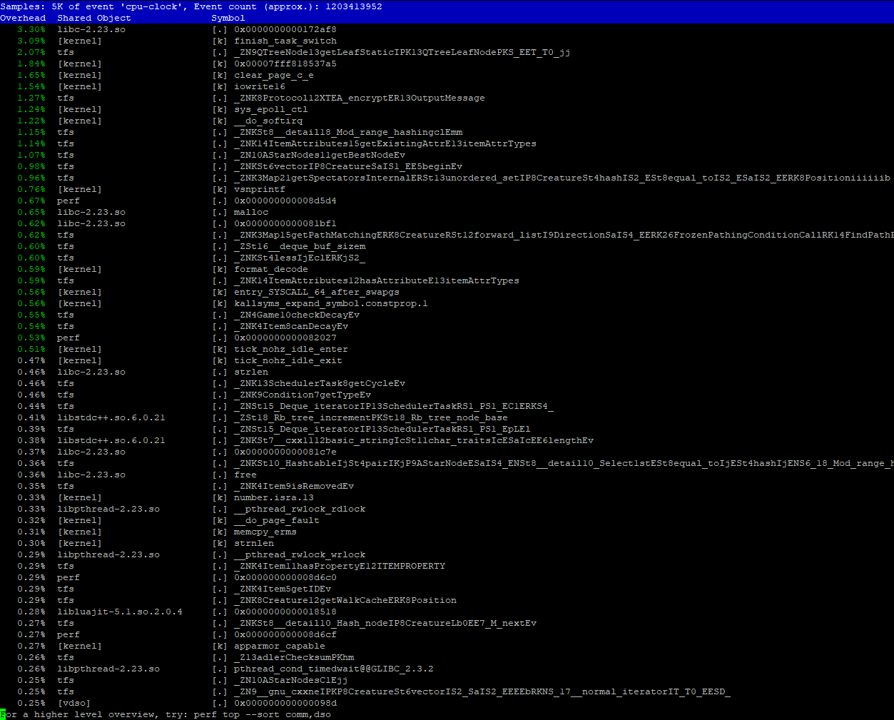Select perf symbol 0x000000000008d5d4
Image resolution: width=894 pixels, height=720 pixels.
[285, 201]
